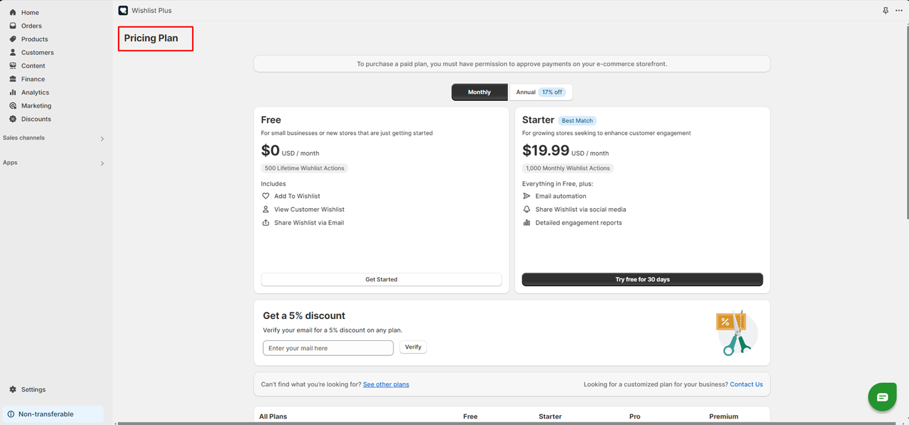This screenshot has height=425, width=909.
Task: Switch billing to Monthly
Action: [x=480, y=92]
